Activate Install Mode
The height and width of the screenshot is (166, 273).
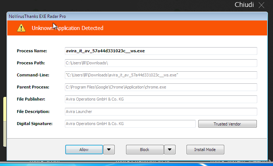[x=205, y=150]
